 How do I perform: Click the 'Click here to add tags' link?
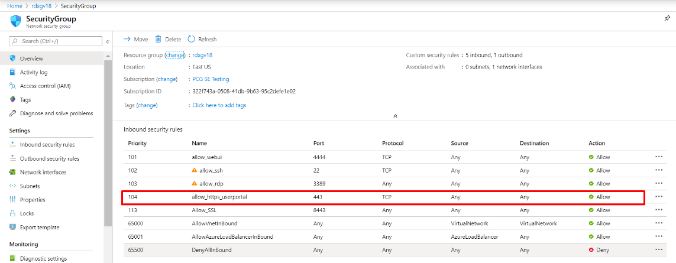(219, 105)
